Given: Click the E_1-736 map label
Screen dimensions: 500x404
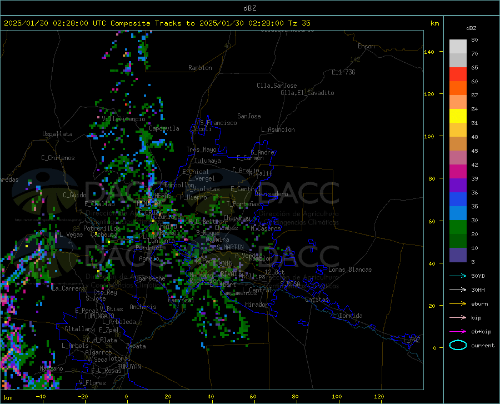Looking at the screenshot, I should (343, 72).
